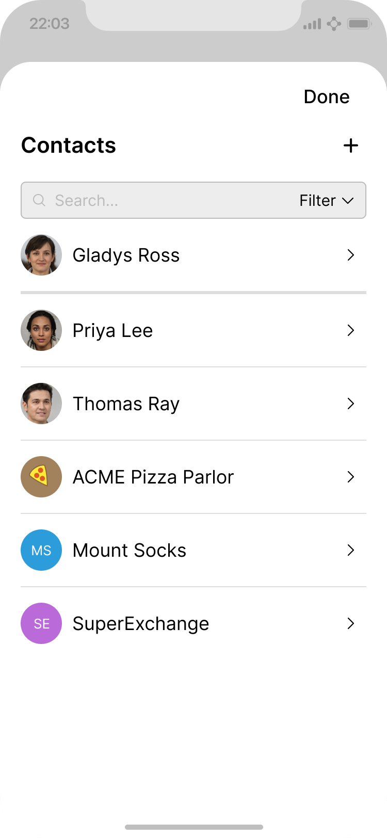Open the SuperExchange contact name
Viewport: 387px width, 838px height.
pyautogui.click(x=141, y=623)
